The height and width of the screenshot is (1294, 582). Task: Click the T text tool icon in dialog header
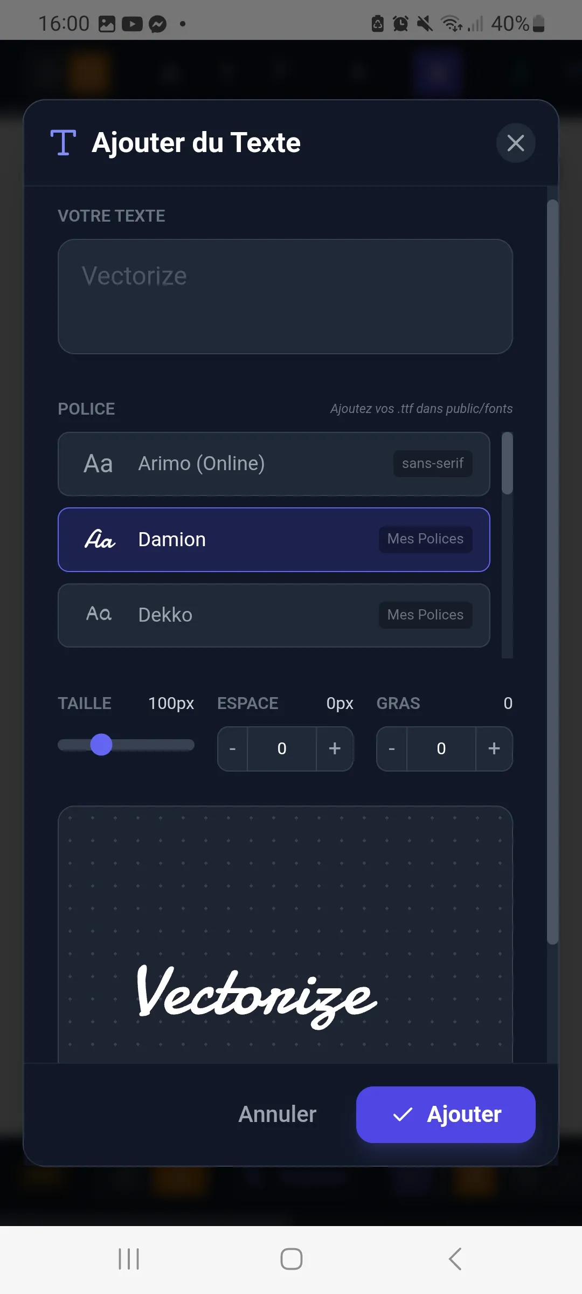coord(63,142)
